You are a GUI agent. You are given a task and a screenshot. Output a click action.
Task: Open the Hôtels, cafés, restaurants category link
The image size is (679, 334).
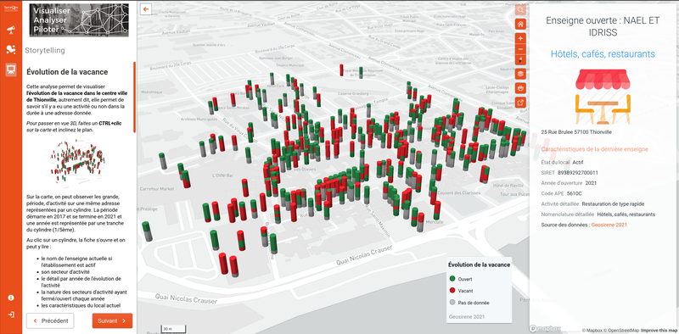tap(603, 54)
